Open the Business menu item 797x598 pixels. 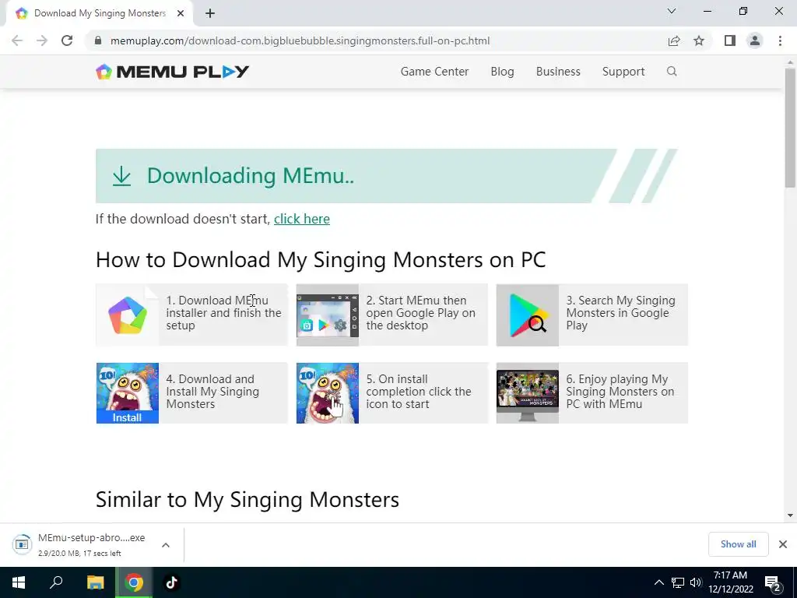tap(558, 72)
